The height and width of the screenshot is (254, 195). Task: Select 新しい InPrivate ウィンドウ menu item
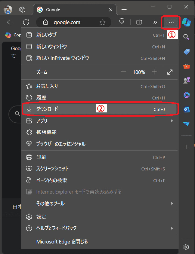63,58
